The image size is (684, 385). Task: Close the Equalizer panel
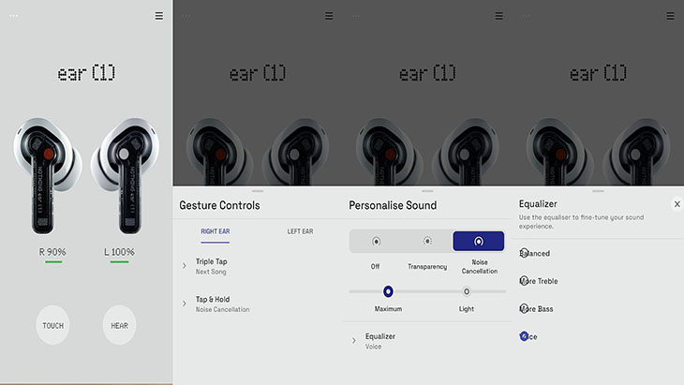click(677, 204)
